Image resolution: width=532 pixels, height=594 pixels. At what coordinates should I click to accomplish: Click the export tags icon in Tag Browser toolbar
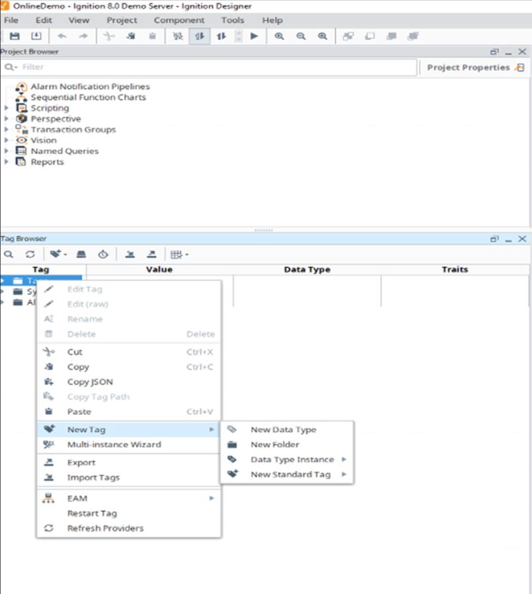tap(152, 254)
